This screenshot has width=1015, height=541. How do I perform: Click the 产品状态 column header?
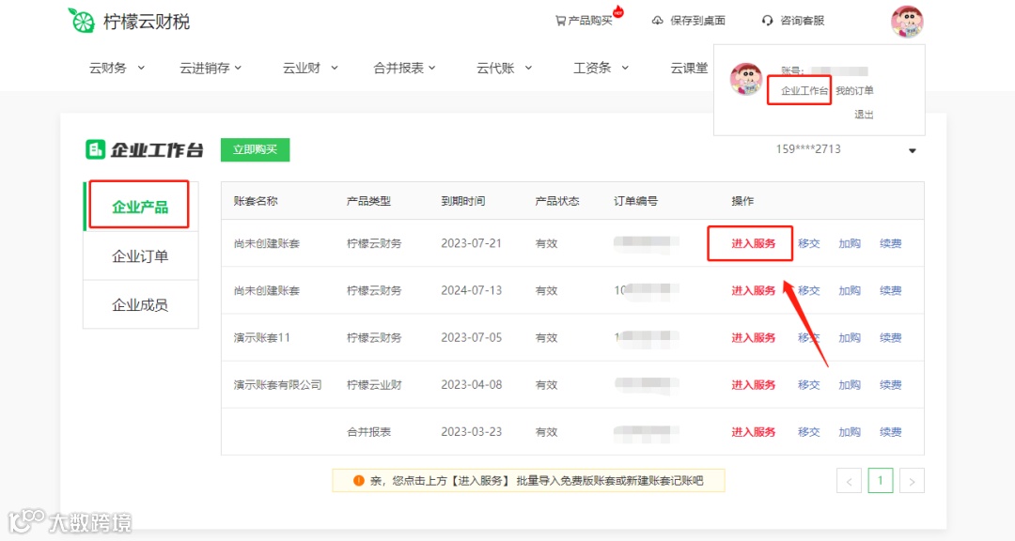point(557,201)
